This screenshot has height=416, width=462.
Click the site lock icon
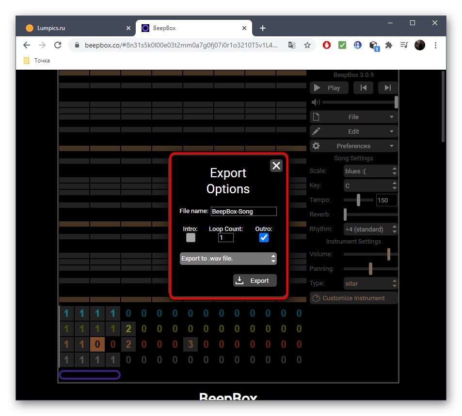[x=77, y=45]
